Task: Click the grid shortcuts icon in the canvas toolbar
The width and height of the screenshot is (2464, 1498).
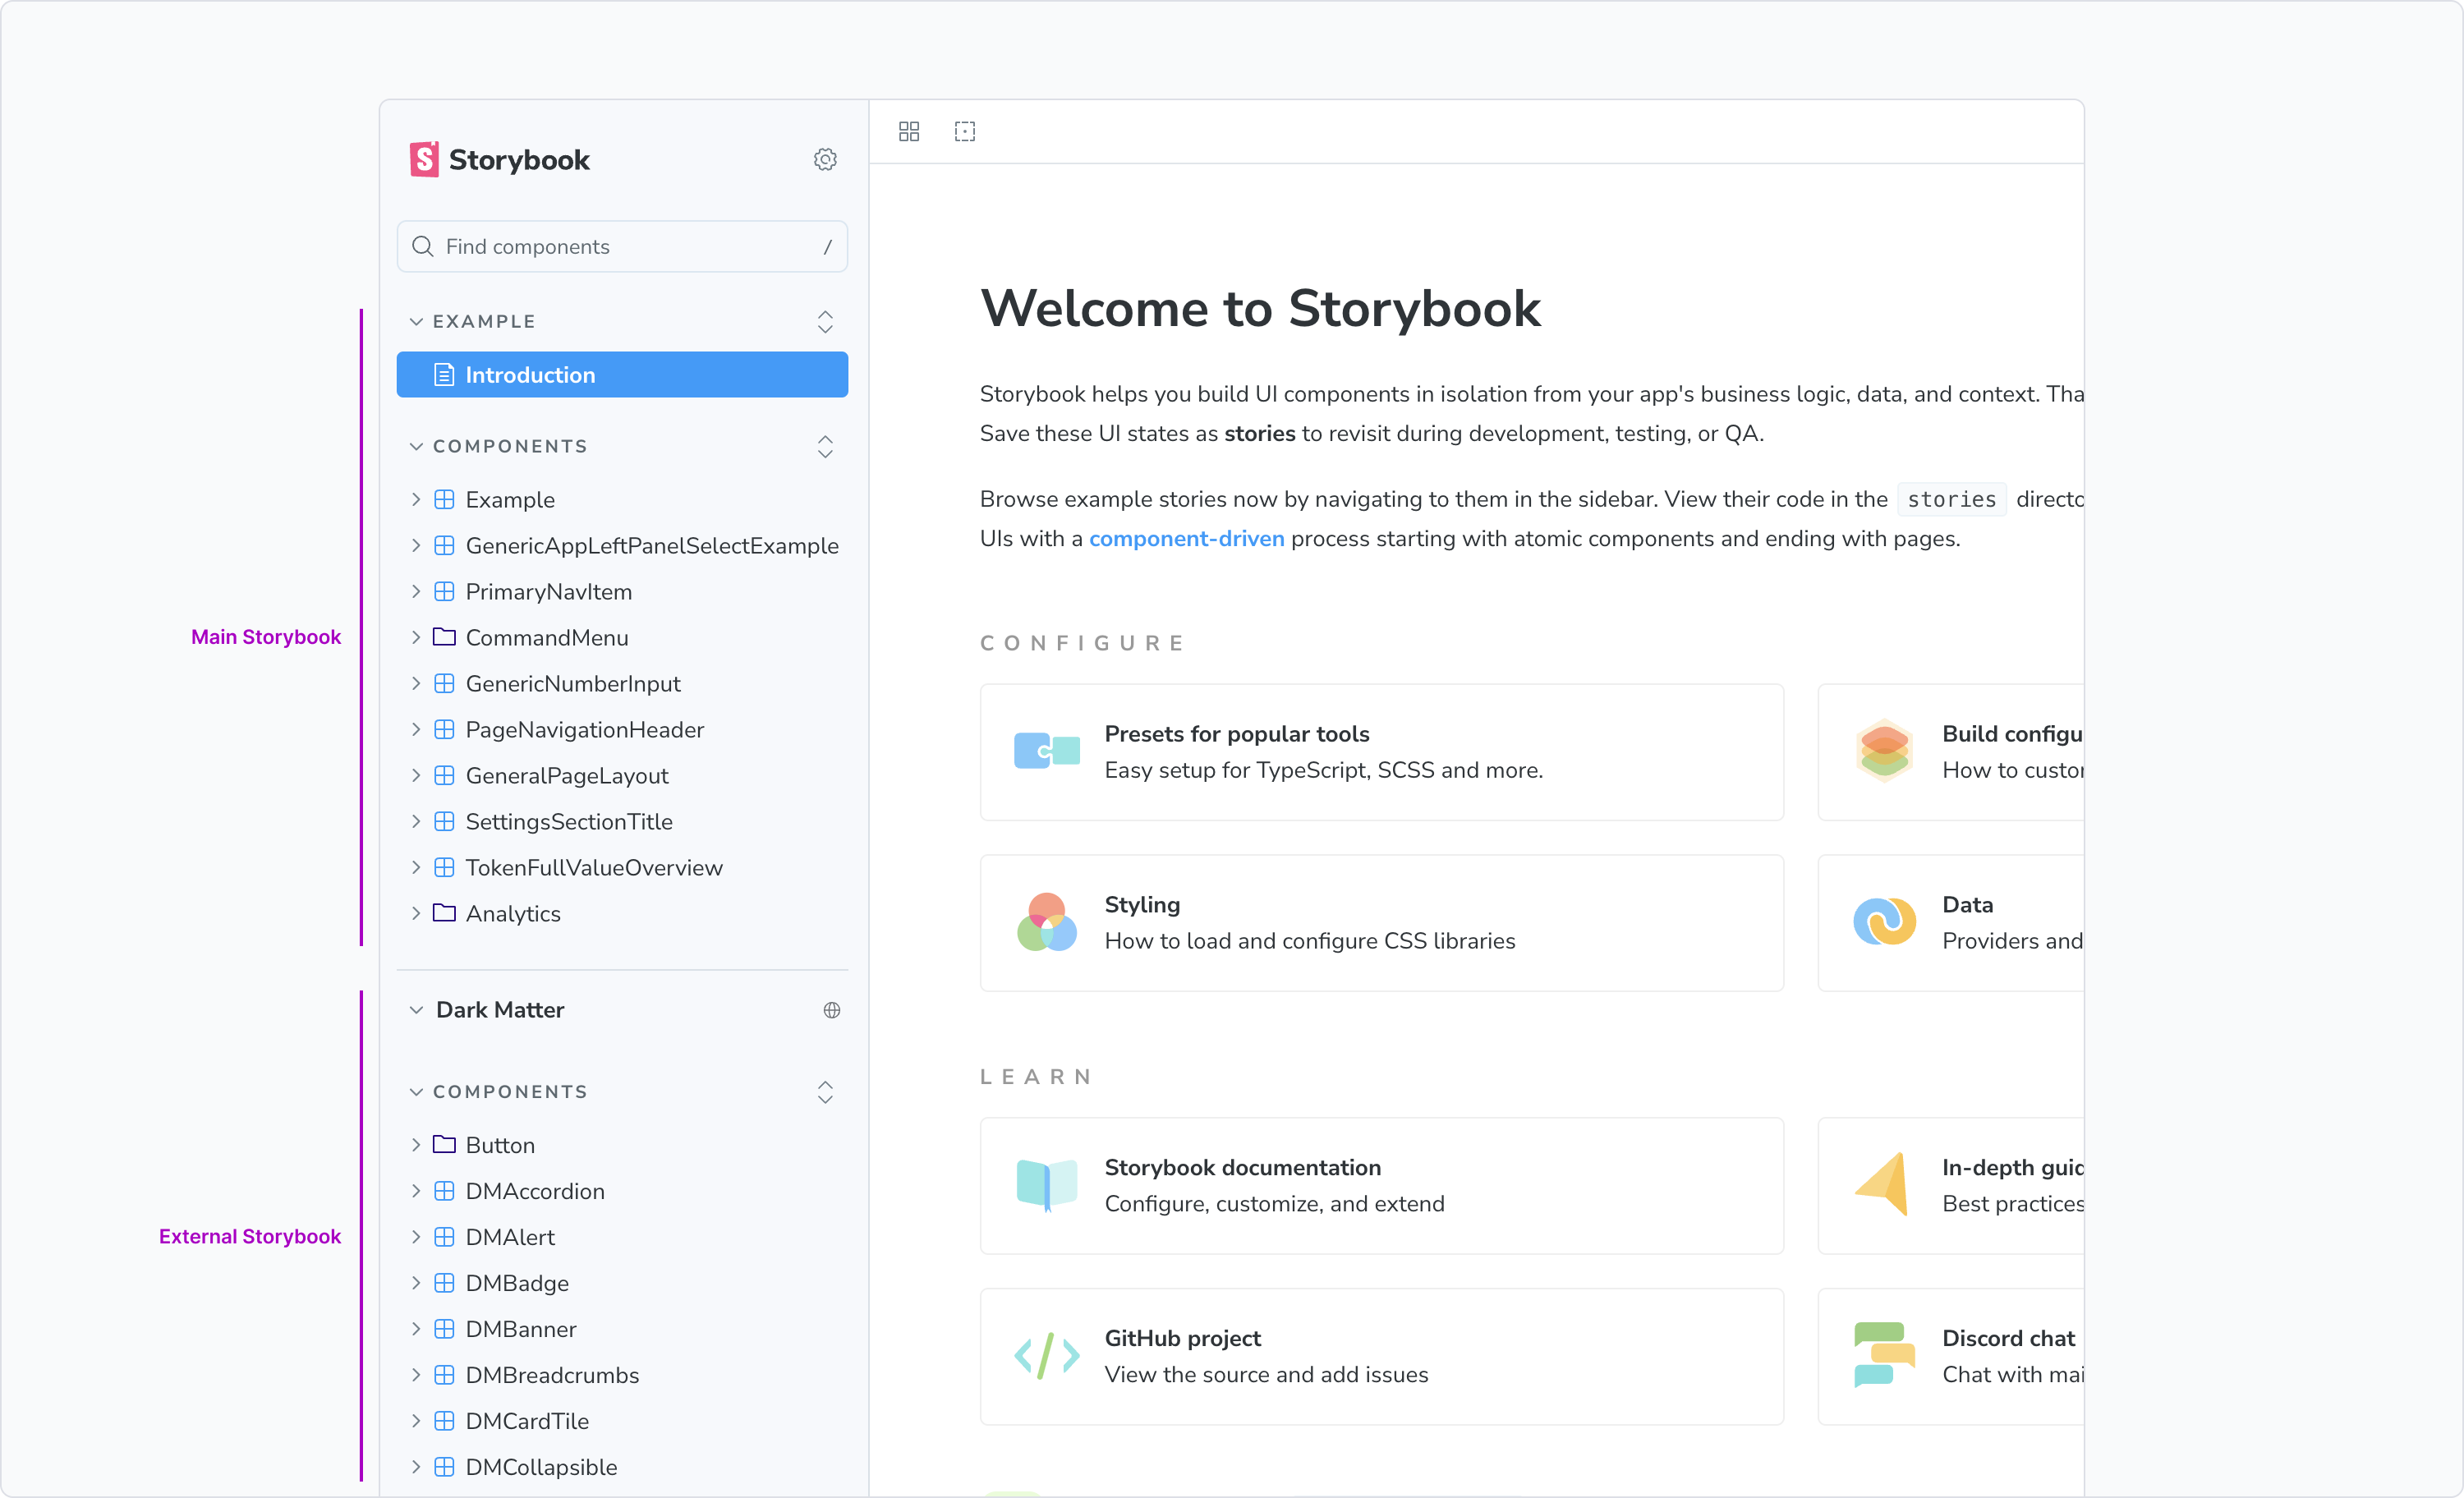Action: click(908, 131)
